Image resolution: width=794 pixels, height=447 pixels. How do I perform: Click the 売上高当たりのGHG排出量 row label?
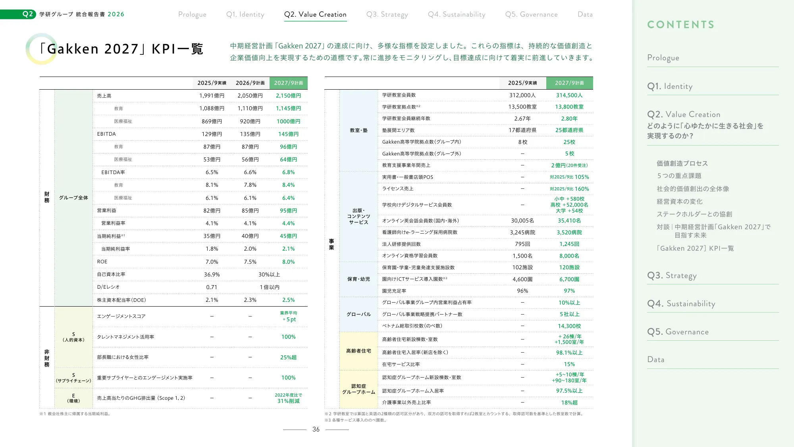(x=141, y=398)
